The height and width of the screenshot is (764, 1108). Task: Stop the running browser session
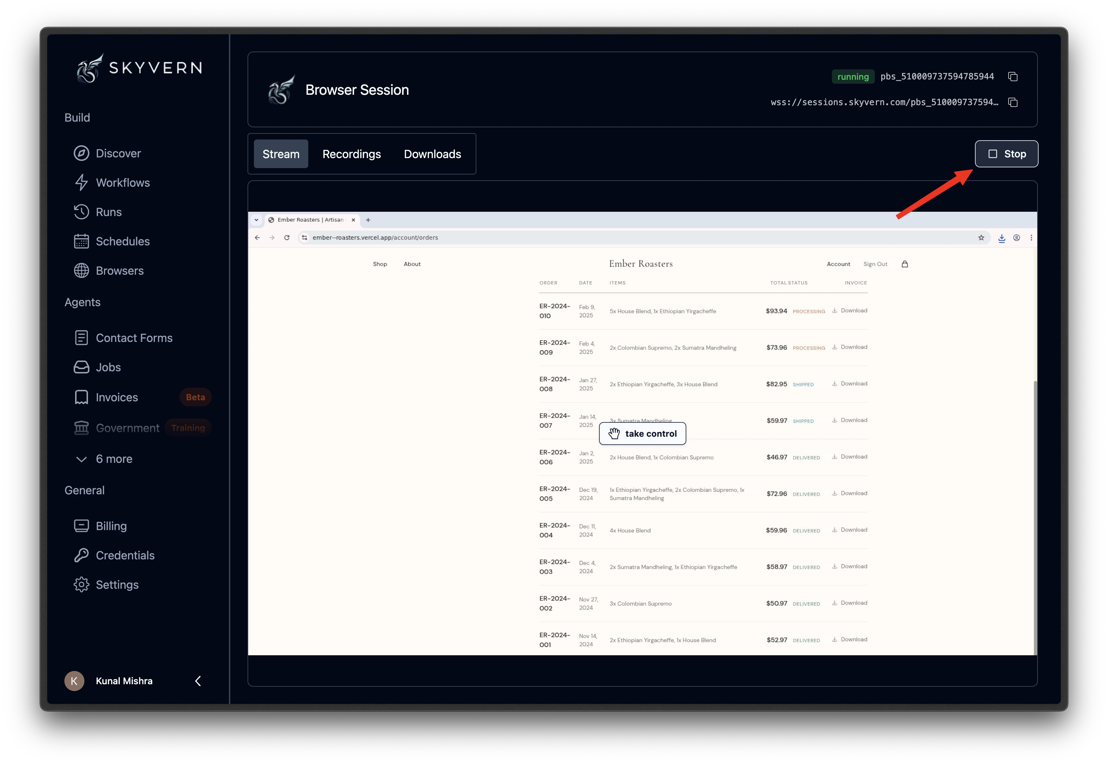point(1006,154)
